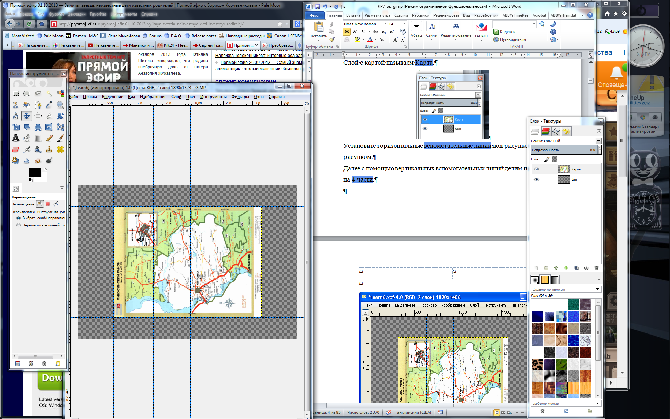Select the Crop knife tool

(49, 116)
